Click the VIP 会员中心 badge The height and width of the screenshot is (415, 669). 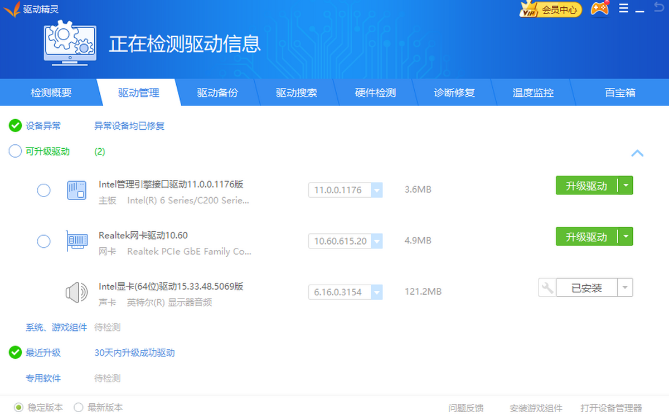[550, 9]
